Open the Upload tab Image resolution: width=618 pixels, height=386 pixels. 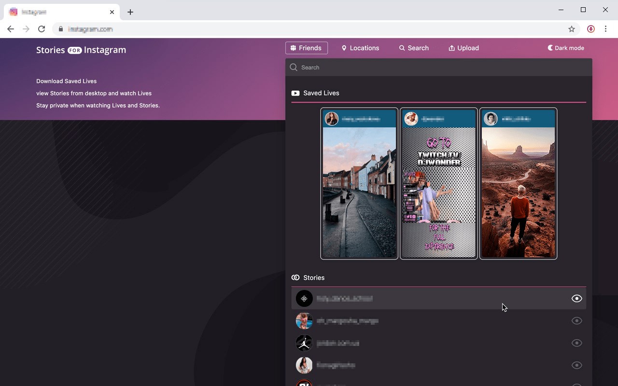coord(463,48)
